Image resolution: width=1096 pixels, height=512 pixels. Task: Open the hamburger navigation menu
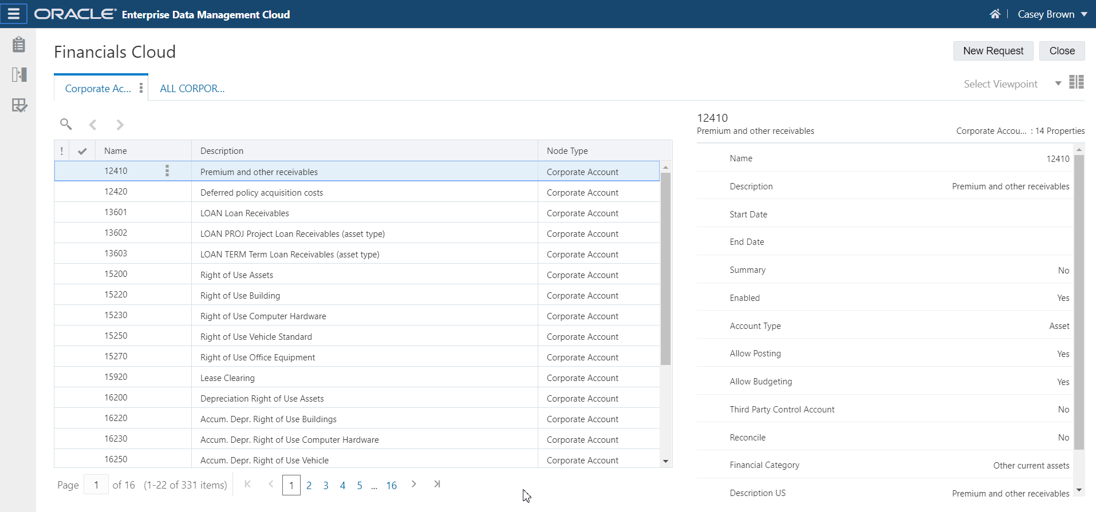(x=14, y=14)
